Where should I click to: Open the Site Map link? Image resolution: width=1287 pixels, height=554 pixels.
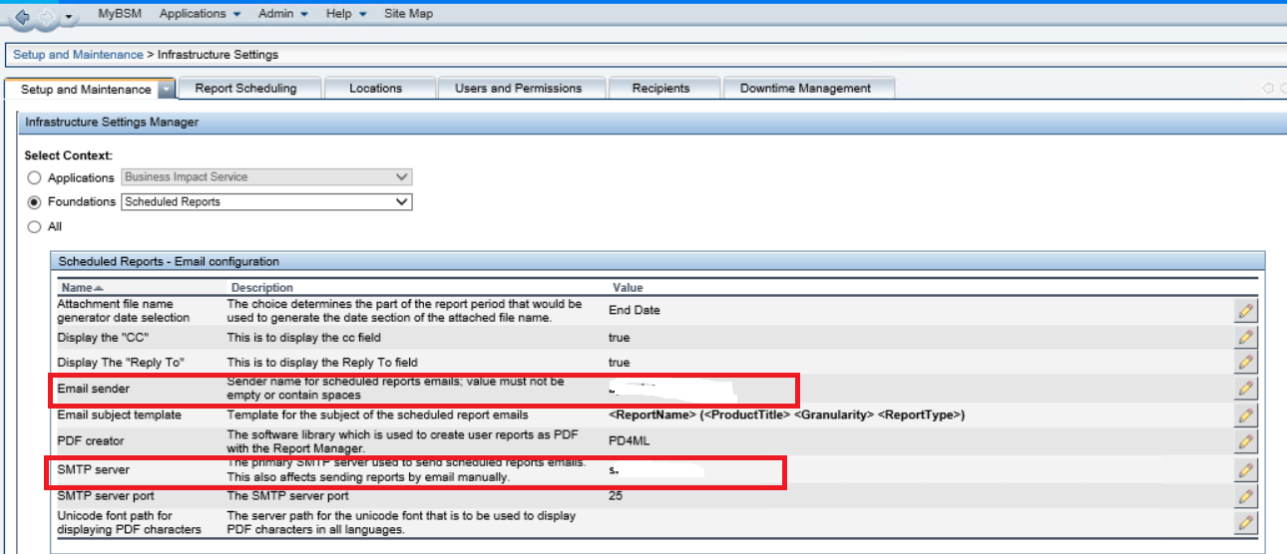(408, 14)
